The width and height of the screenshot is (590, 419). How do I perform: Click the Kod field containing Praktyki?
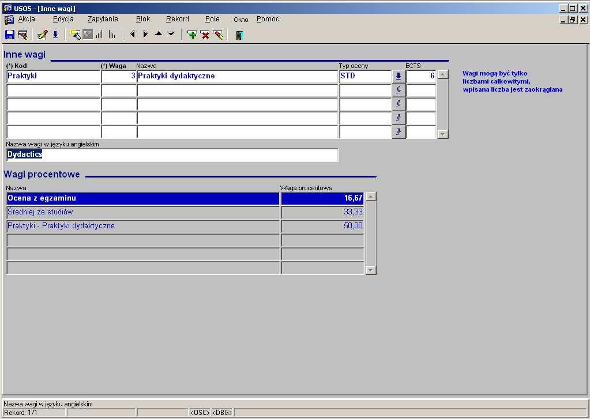click(54, 76)
